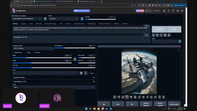Screen dimensions: 197x111
Task: Click the Save button below the image
Action: [118, 104]
